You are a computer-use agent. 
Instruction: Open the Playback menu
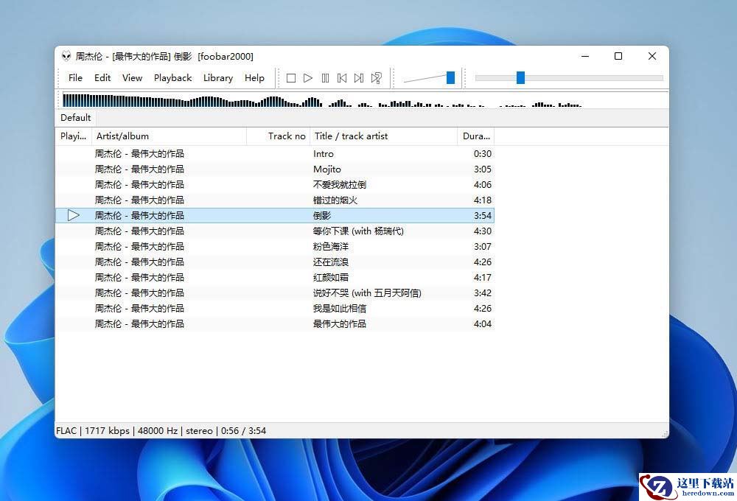(x=172, y=78)
